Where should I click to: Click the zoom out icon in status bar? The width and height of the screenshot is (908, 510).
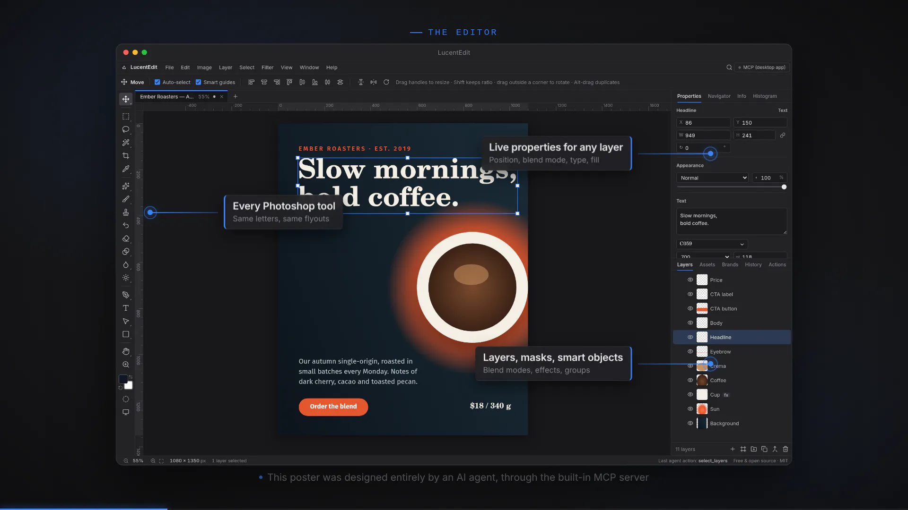(126, 461)
